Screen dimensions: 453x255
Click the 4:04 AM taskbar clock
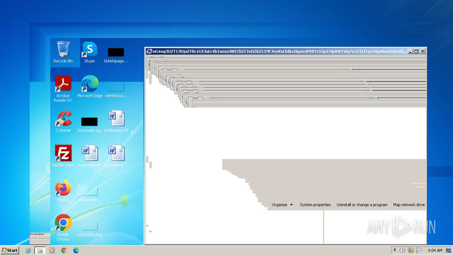click(435, 250)
